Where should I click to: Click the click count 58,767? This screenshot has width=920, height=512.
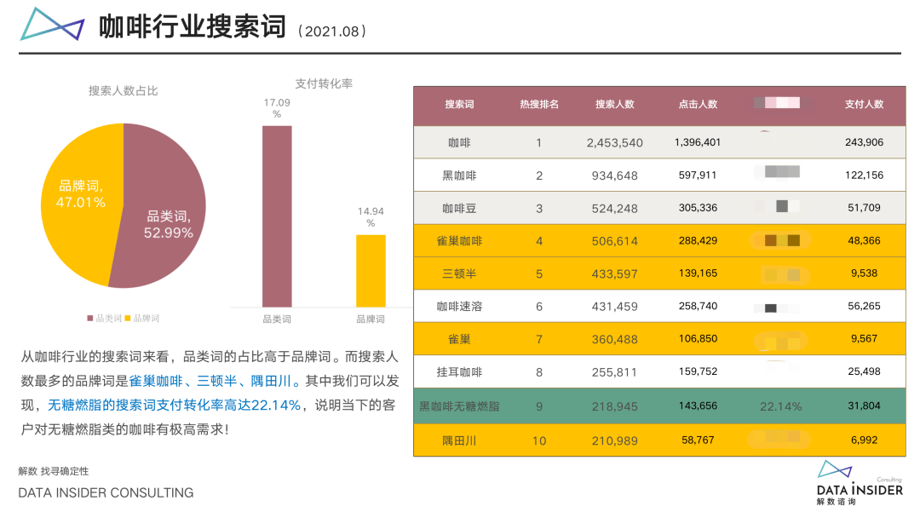pos(698,440)
